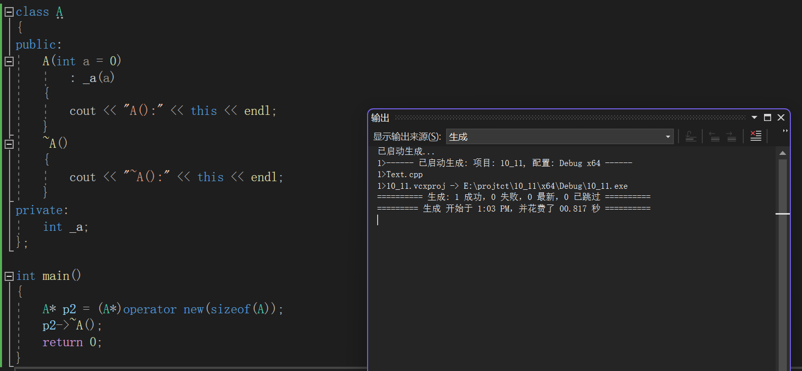Open the Output window position dropdown arrow
Screen dimensions: 802x371
754,117
